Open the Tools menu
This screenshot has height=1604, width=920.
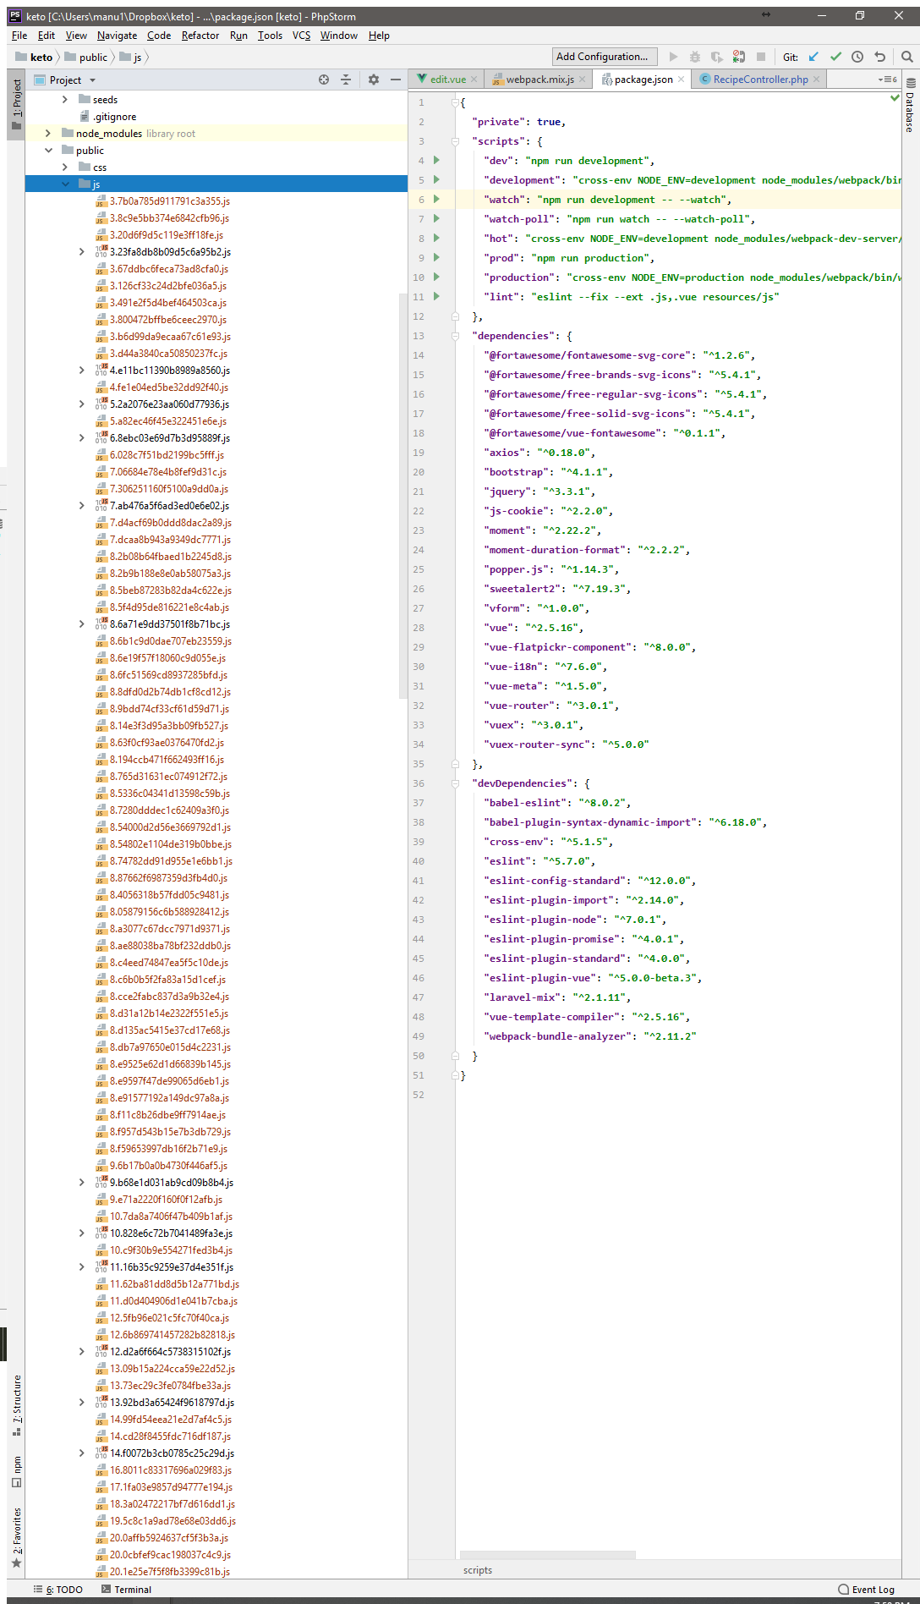point(270,36)
